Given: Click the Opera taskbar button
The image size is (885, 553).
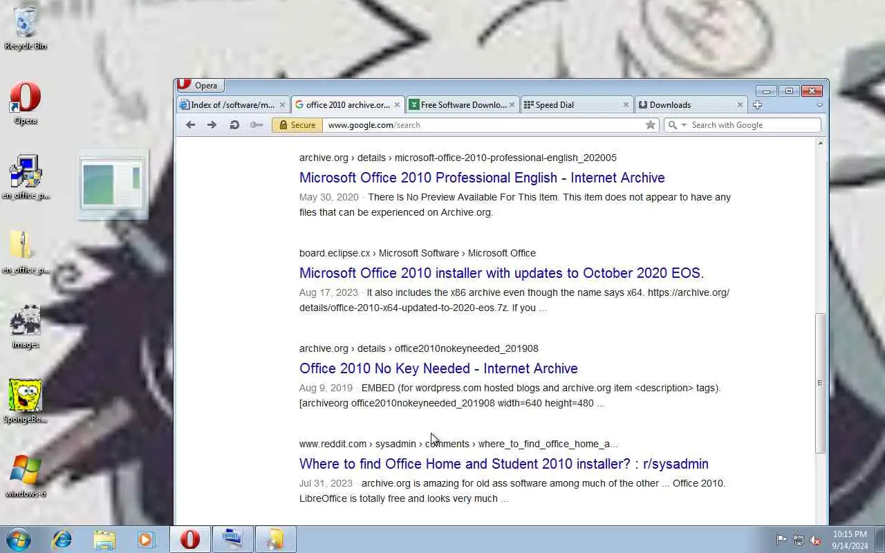Looking at the screenshot, I should 190,539.
